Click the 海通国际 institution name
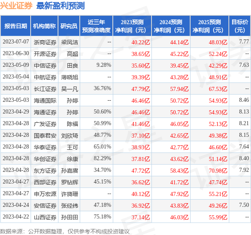This screenshot has width=251, height=235. coord(45,100)
